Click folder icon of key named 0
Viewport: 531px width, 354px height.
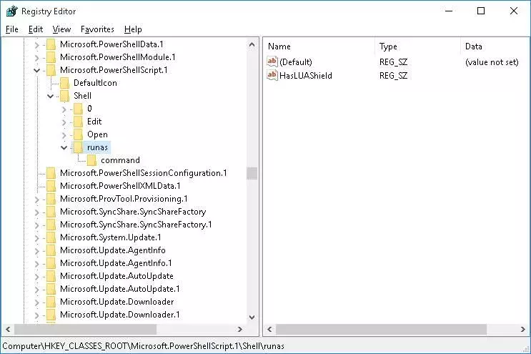click(x=78, y=109)
